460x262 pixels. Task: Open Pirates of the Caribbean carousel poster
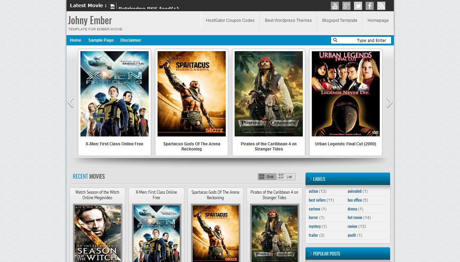269,94
